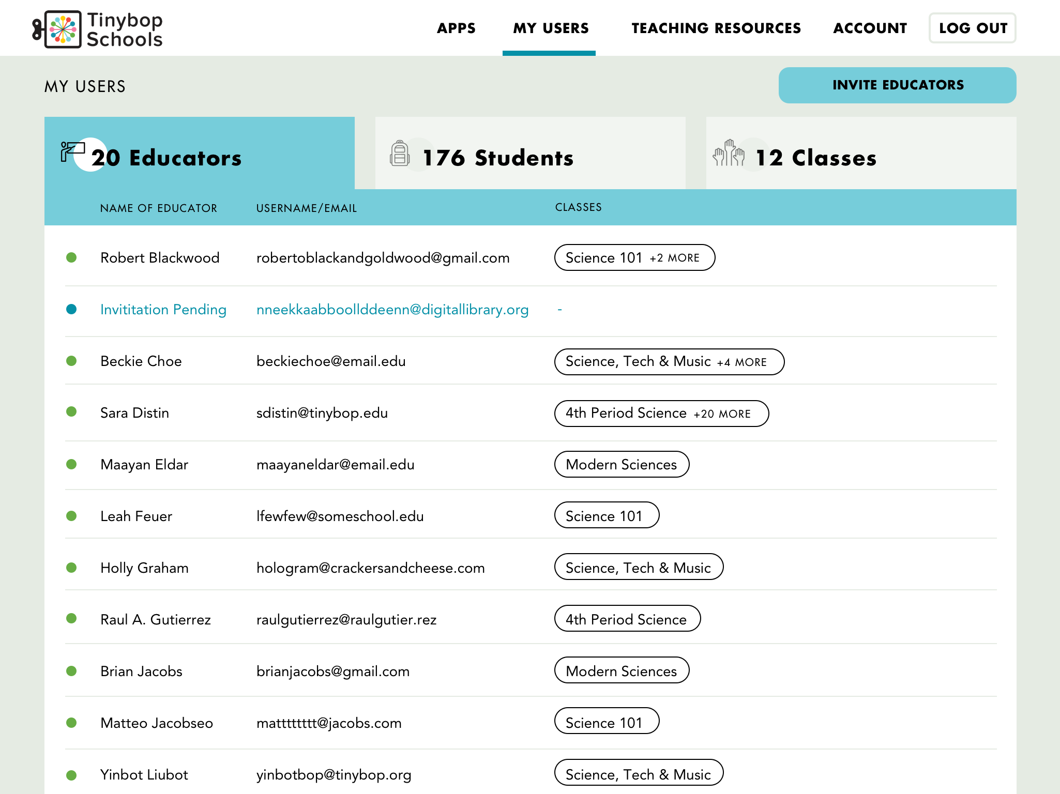Click the educator icon beside 20 Educators
Image resolution: width=1060 pixels, height=794 pixels.
point(72,152)
